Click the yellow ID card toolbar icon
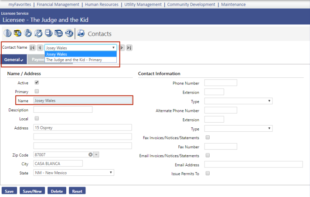310x197 pixels. (18, 33)
